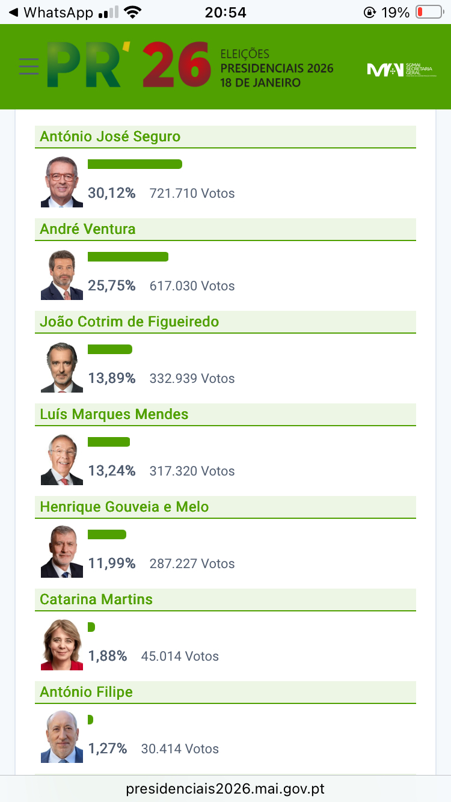Screen dimensions: 451x802
Task: Tap Luís Marques Mendes' photo
Action: point(62,460)
